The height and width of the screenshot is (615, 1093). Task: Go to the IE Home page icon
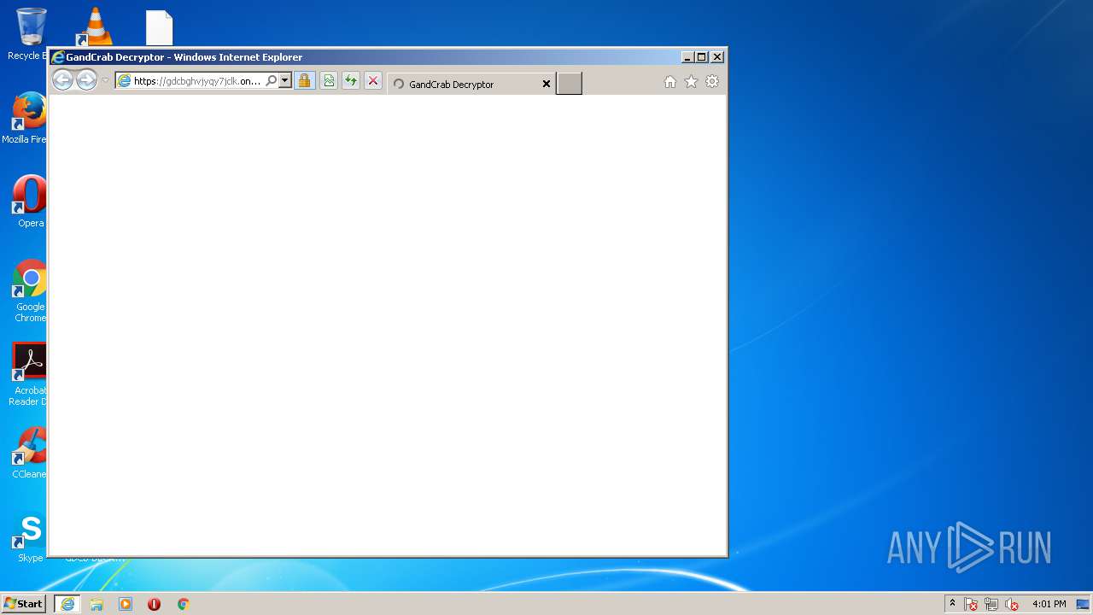point(670,81)
